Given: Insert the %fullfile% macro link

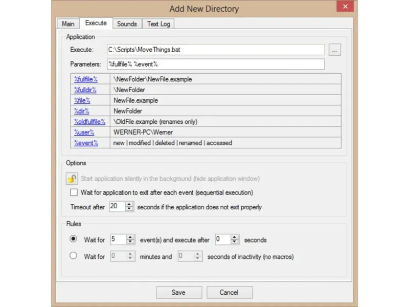Looking at the screenshot, I should click(x=86, y=79).
